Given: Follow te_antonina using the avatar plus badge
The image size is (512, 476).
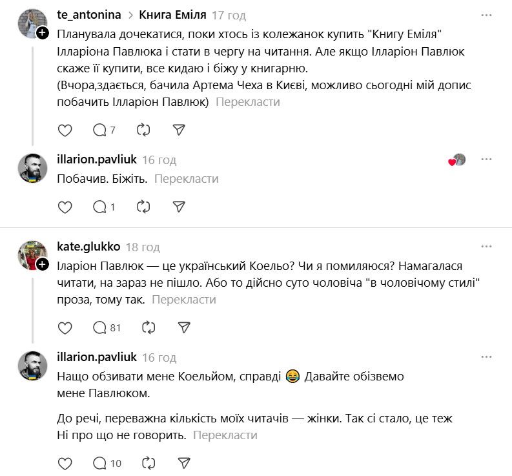Looking at the screenshot, I should (x=43, y=33).
